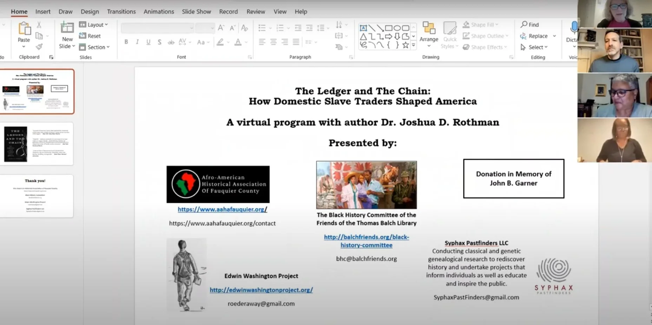The height and width of the screenshot is (325, 652).
Task: Open the Transitions ribbon tab
Action: point(121,12)
